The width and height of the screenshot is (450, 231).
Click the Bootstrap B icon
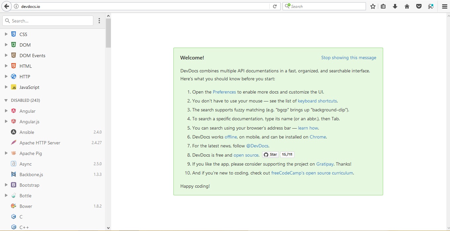click(x=14, y=185)
